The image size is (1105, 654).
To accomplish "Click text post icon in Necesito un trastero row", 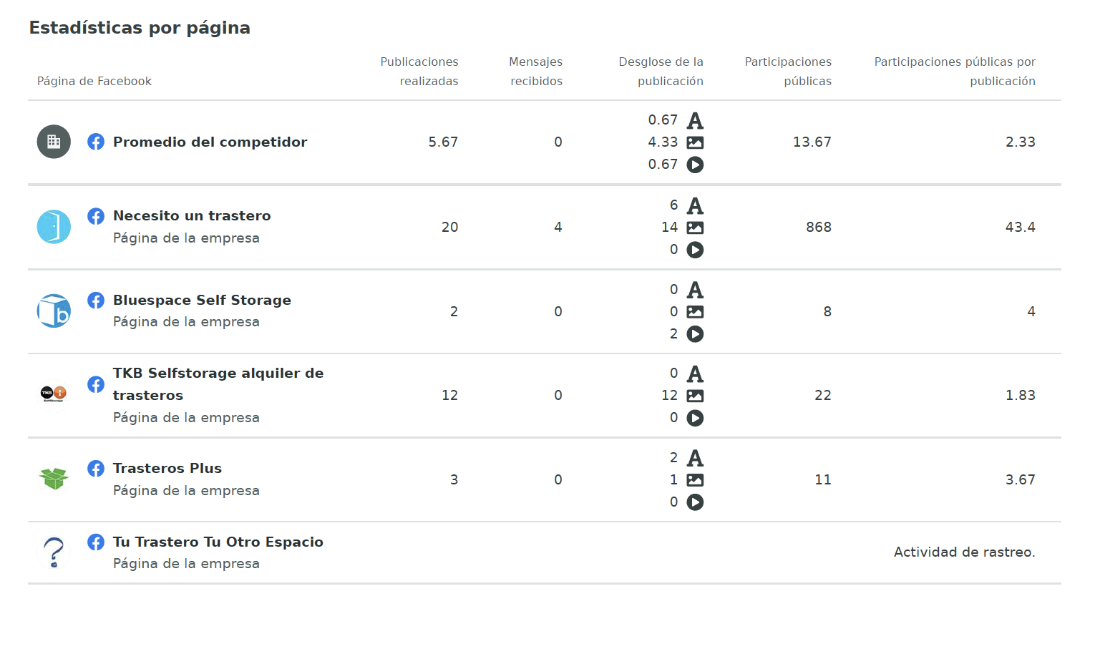I will click(695, 205).
